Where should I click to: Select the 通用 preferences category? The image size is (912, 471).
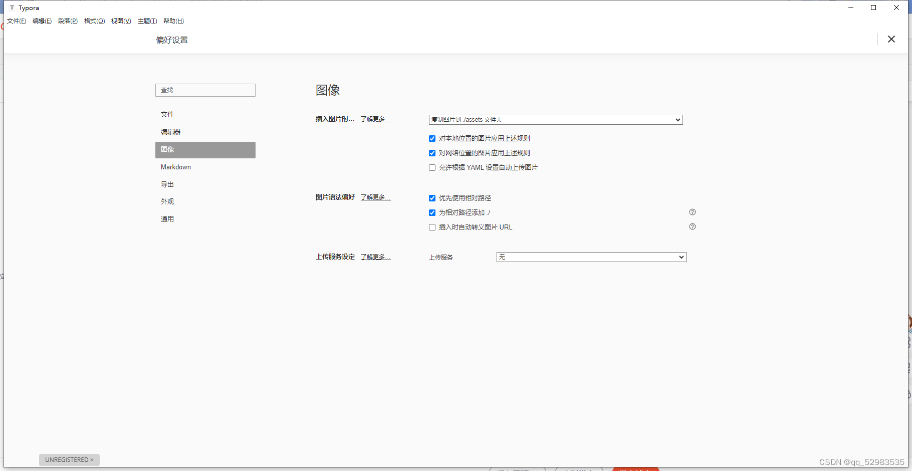(x=205, y=219)
